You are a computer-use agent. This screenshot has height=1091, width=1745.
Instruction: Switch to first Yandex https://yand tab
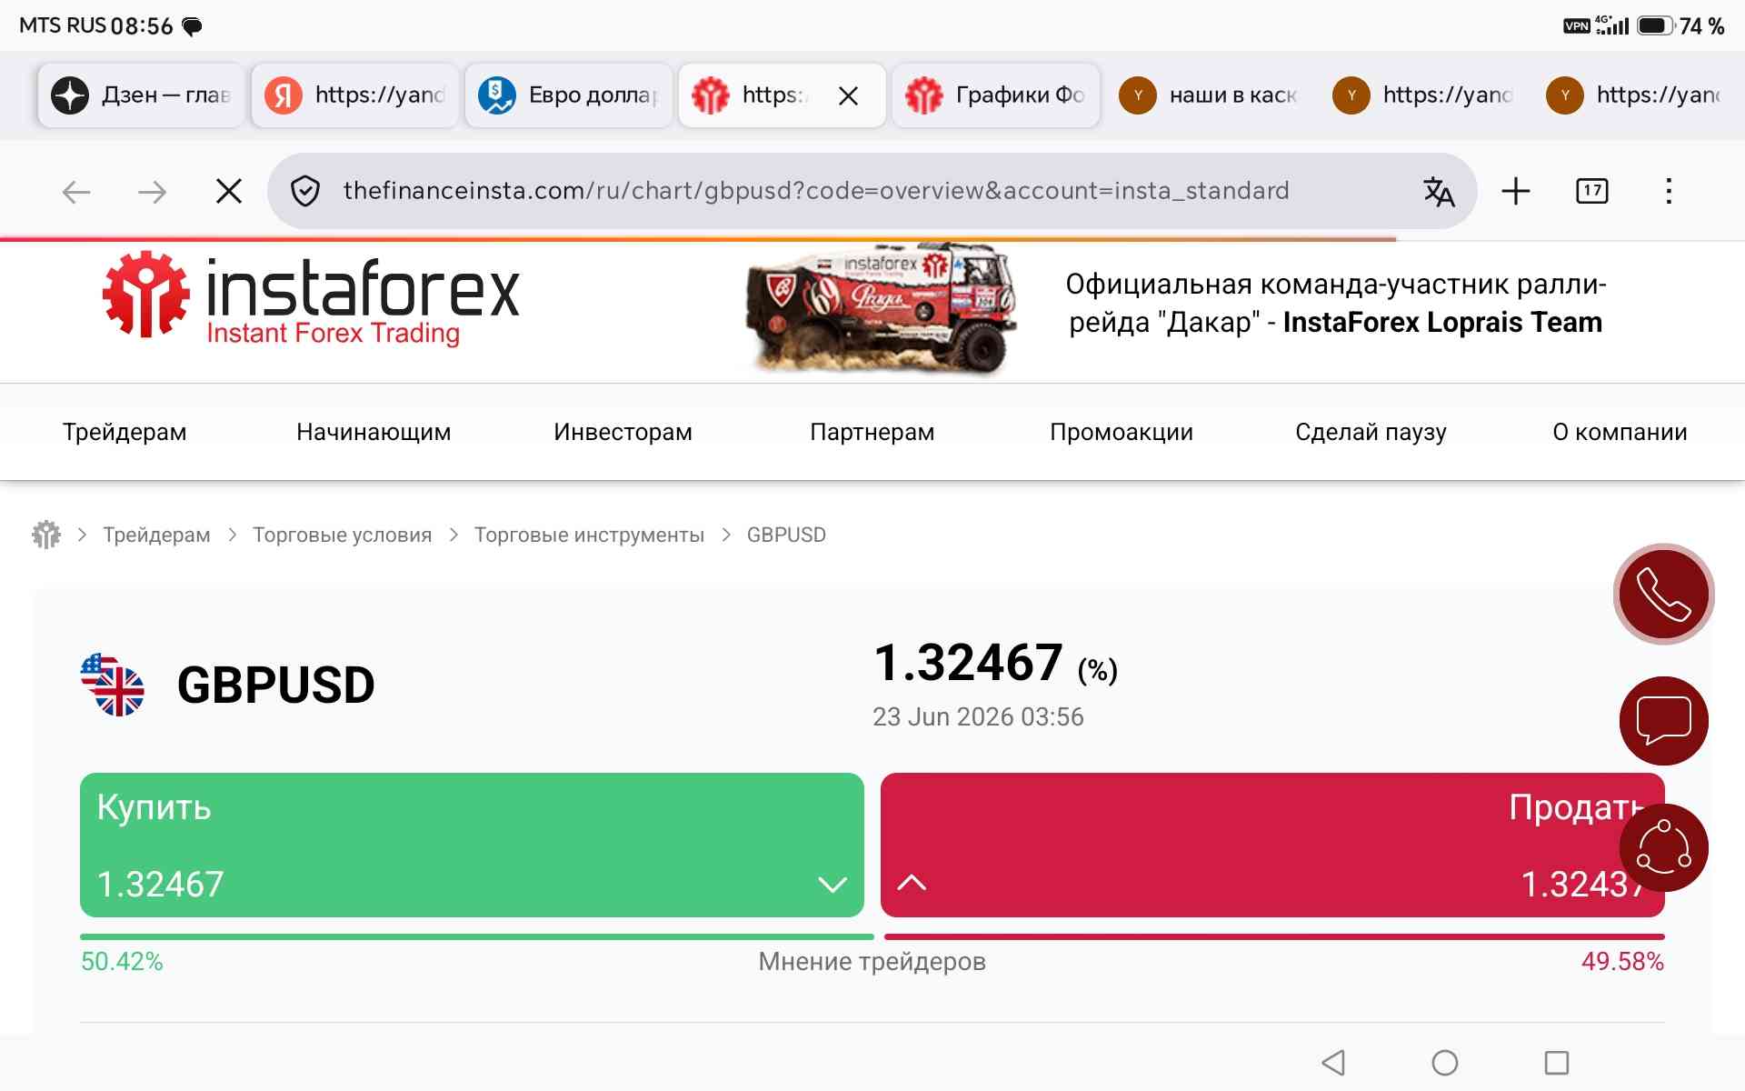tap(354, 95)
